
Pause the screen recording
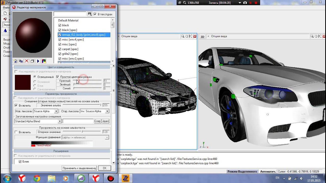[x=250, y=3]
